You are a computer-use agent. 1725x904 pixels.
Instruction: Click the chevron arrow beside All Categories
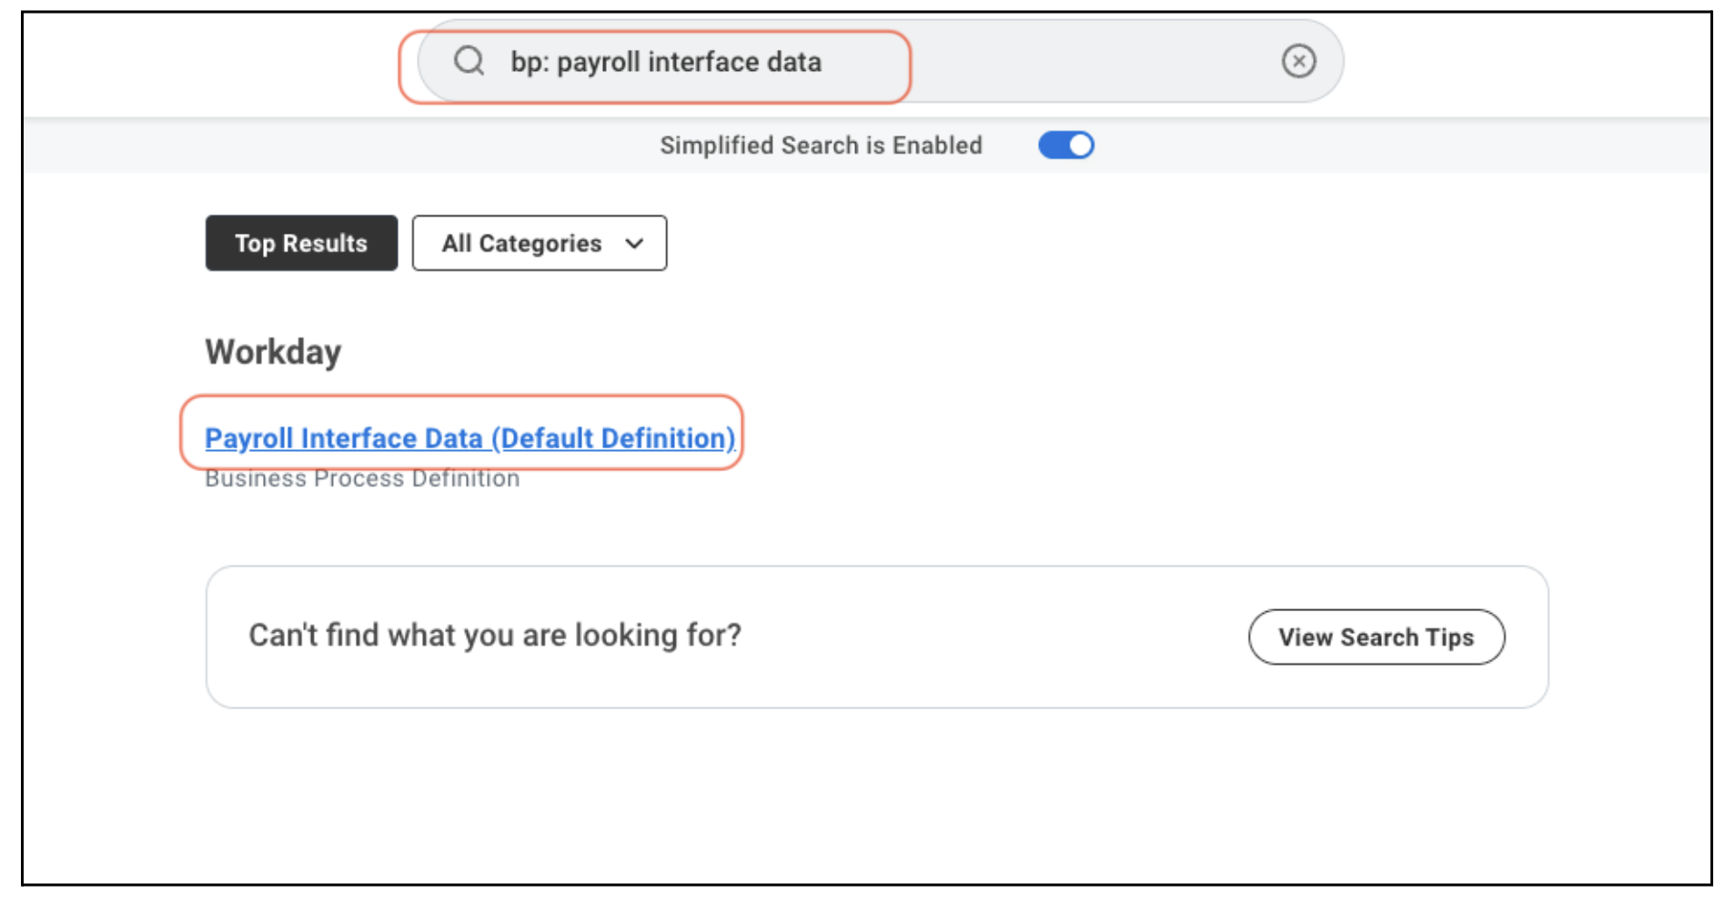coord(635,244)
